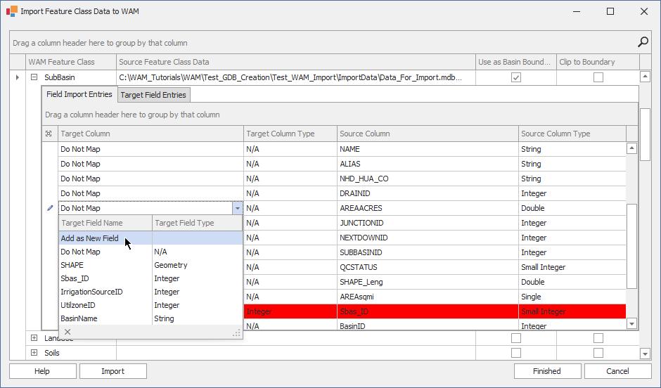Click the column chooser icon beside Target Column
The height and width of the screenshot is (388, 661).
click(49, 134)
